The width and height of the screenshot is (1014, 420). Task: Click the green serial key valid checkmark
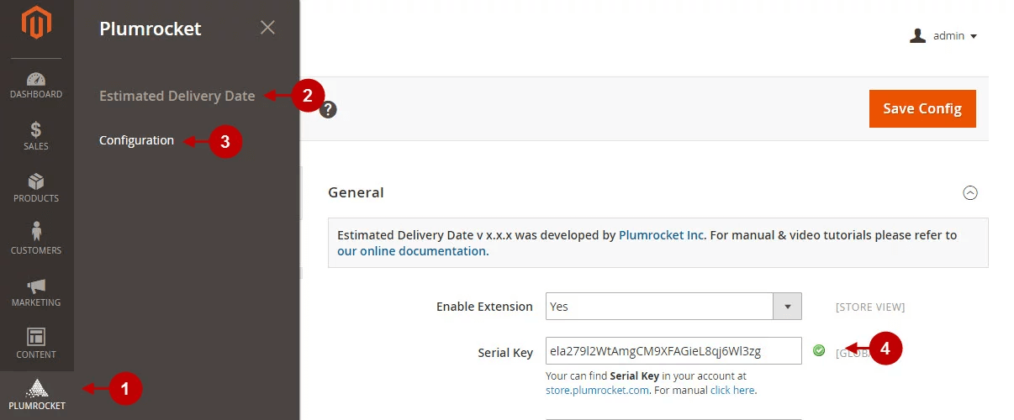[x=819, y=350]
